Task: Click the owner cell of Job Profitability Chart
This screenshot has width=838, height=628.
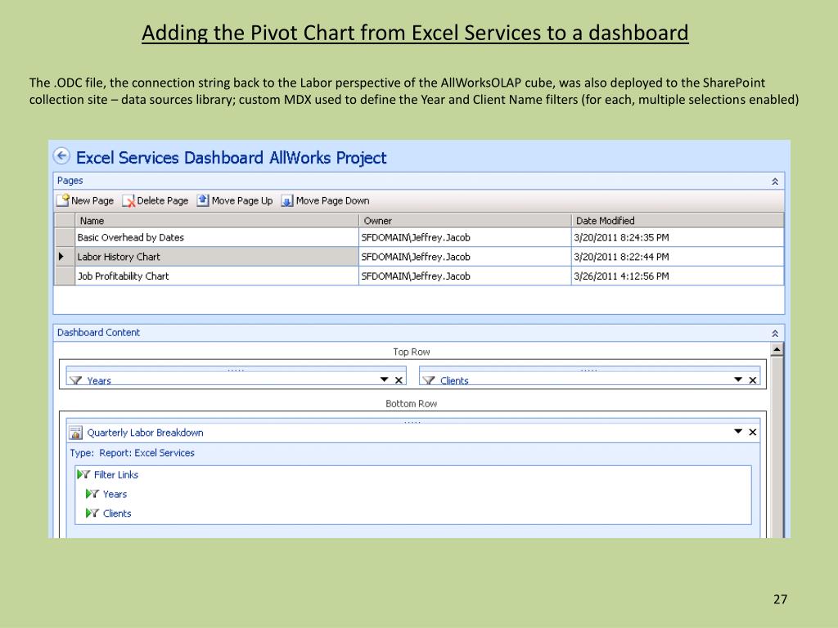Action: click(465, 276)
